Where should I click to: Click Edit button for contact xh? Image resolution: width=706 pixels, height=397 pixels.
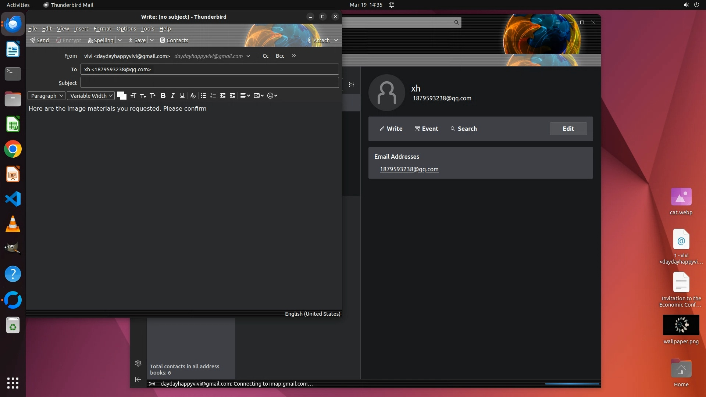[568, 129]
